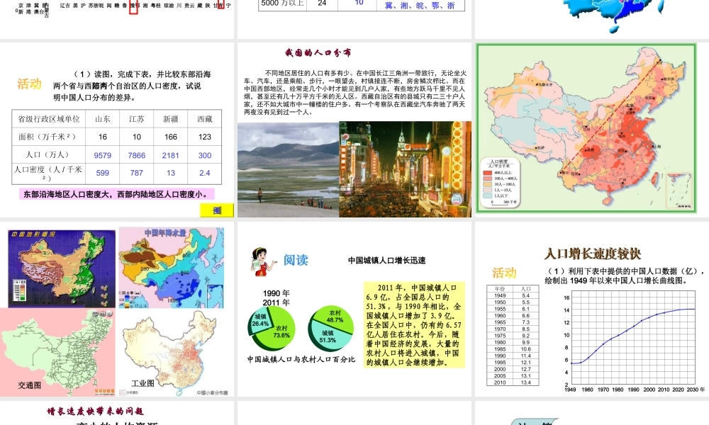The height and width of the screenshot is (425, 709).
Task: Click the cell with value 24 in the top table
Action: click(x=322, y=4)
